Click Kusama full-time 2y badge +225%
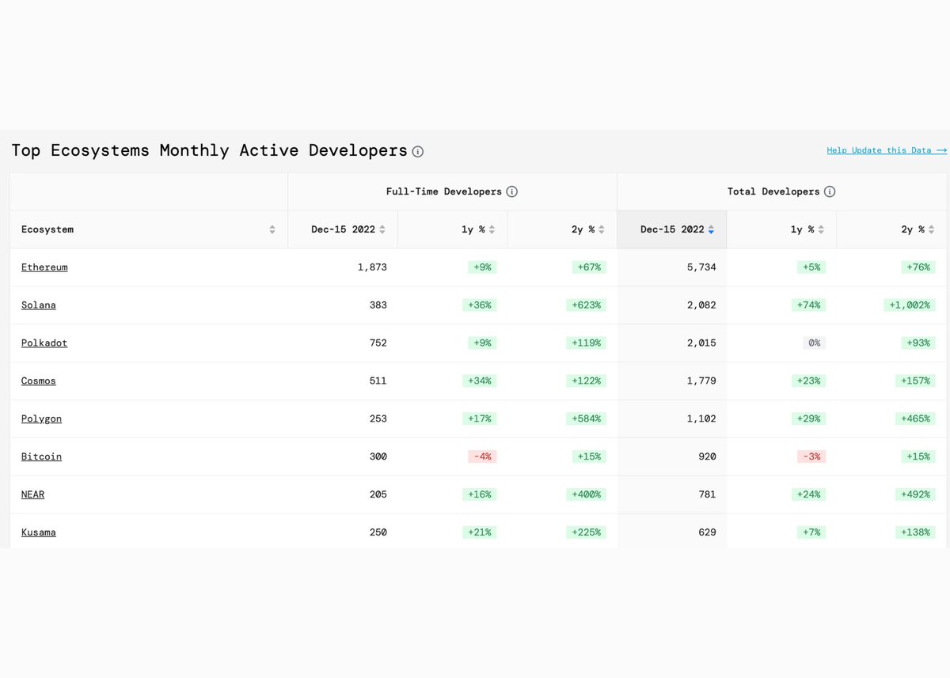 (586, 532)
